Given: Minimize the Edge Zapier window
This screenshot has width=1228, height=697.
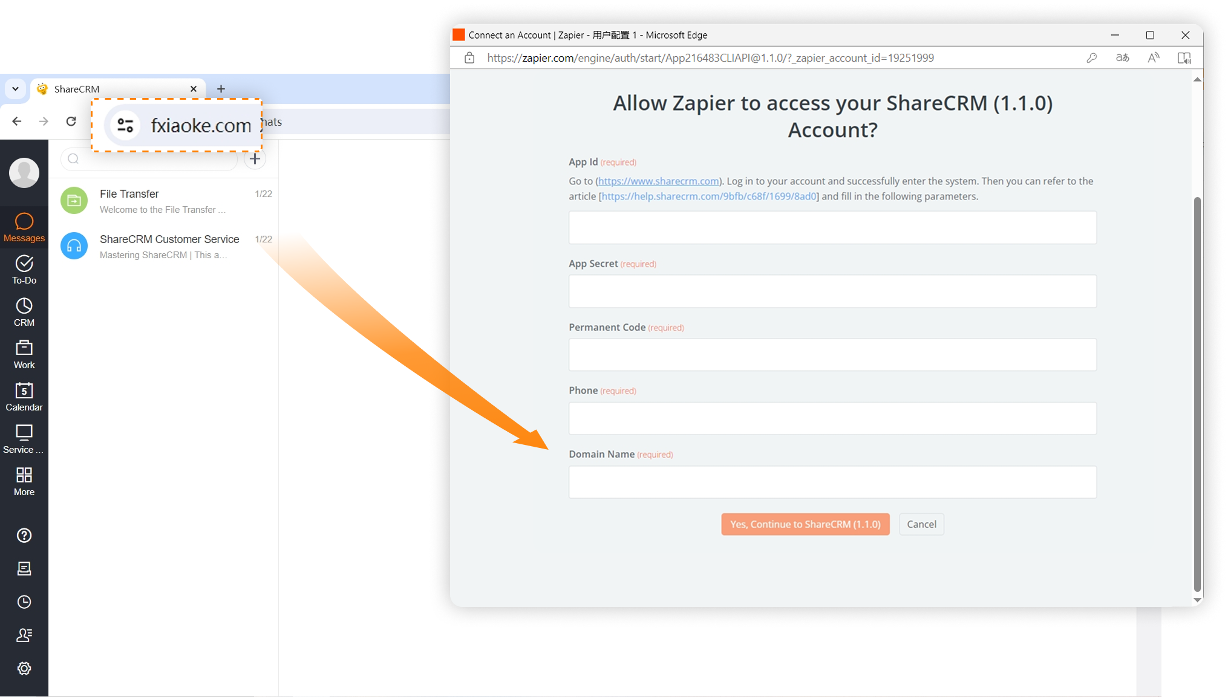Looking at the screenshot, I should (1115, 35).
